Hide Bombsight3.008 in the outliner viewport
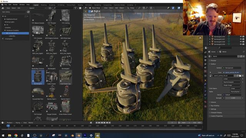Screen dimensions: 246x138 (x=241, y=42)
